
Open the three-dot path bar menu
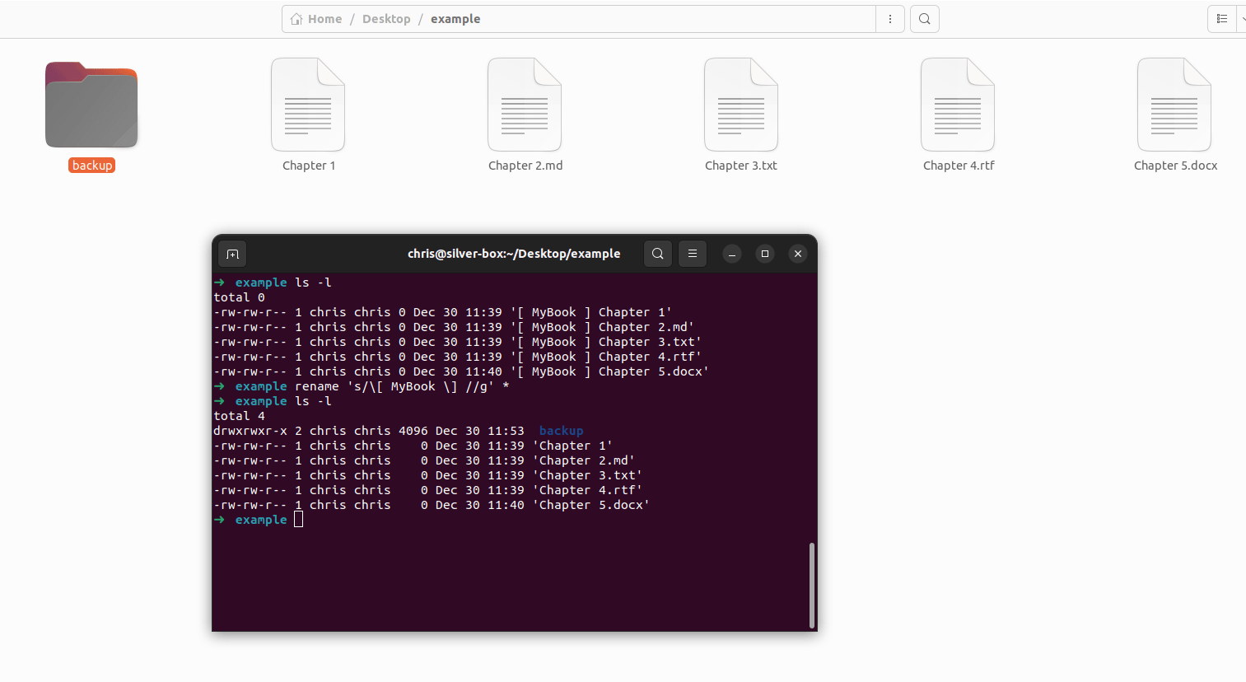[890, 18]
